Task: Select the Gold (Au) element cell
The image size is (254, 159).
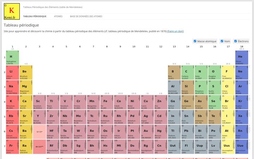Action: (x=147, y=132)
